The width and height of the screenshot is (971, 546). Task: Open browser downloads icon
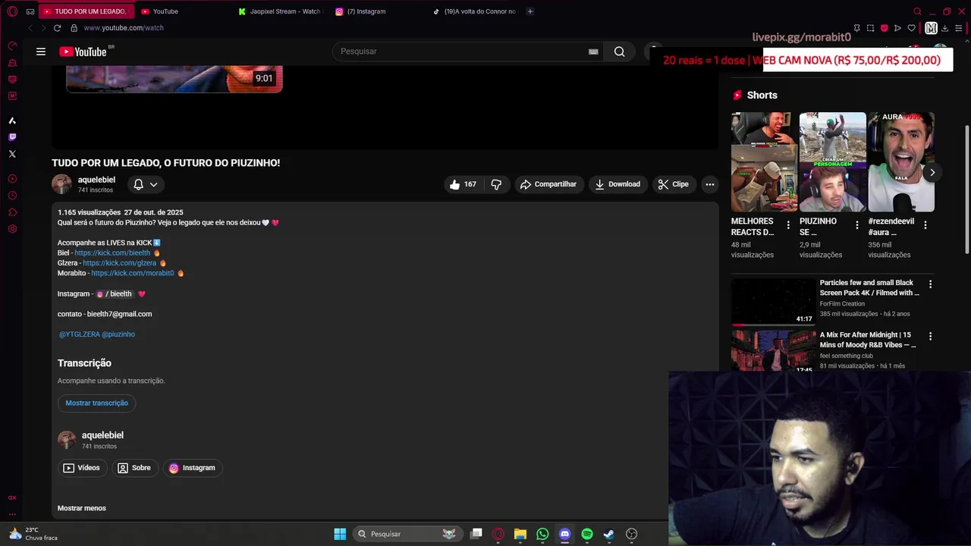(x=944, y=28)
